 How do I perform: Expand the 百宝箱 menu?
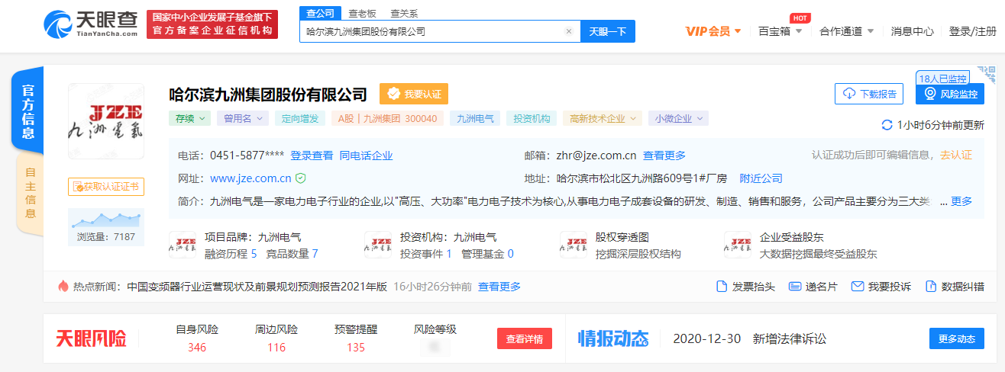click(x=780, y=31)
